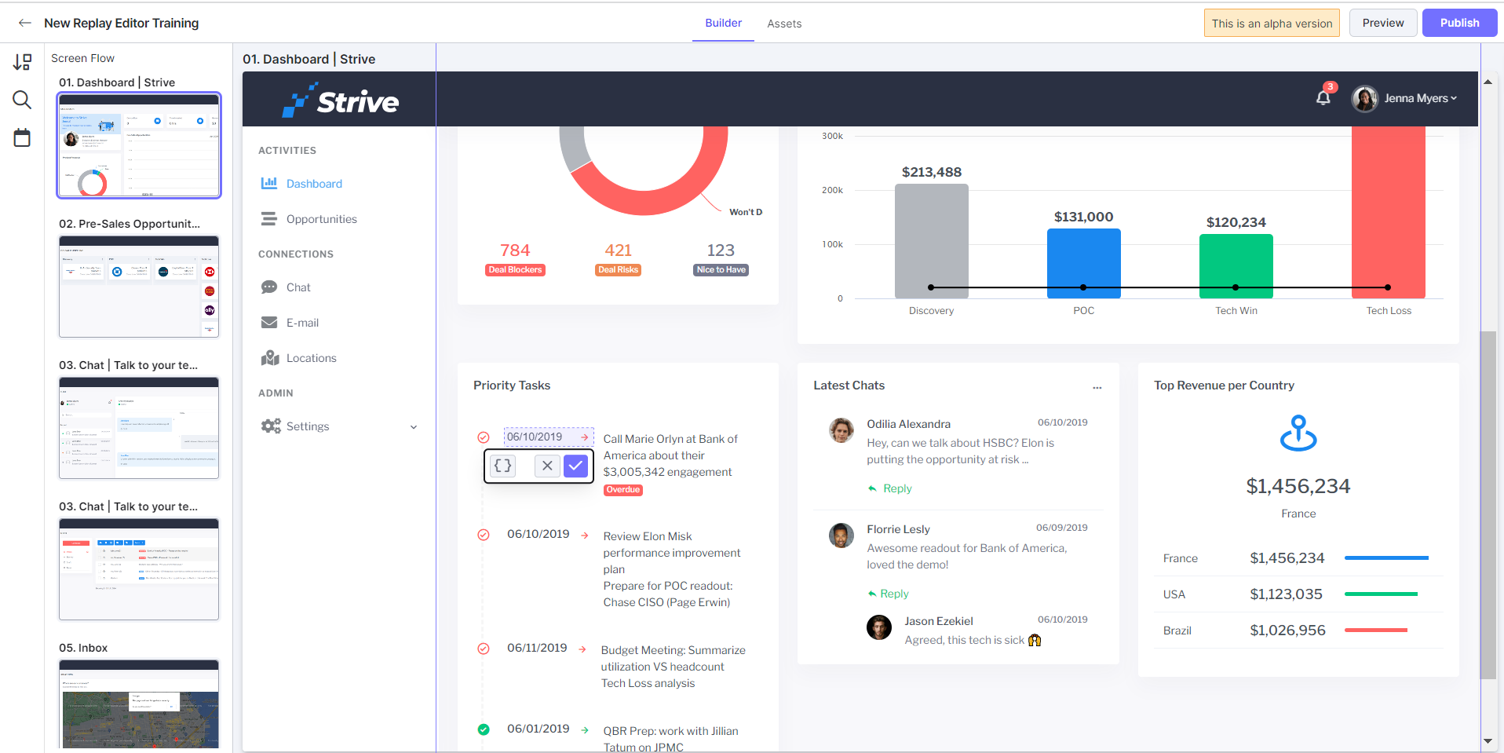
Task: Toggle the completed green check on the QBR Prep task
Action: [484, 729]
